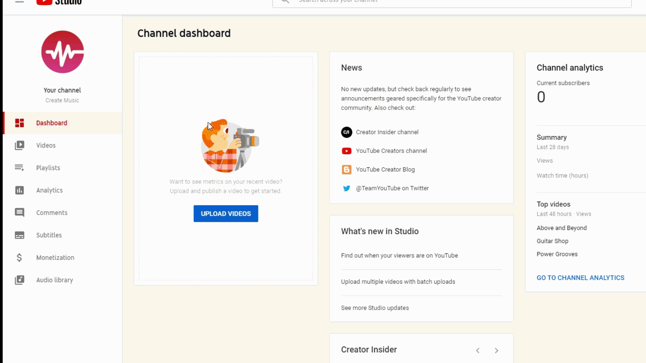This screenshot has width=646, height=363.
Task: Click 'Guitar Shop' top video
Action: coord(552,241)
